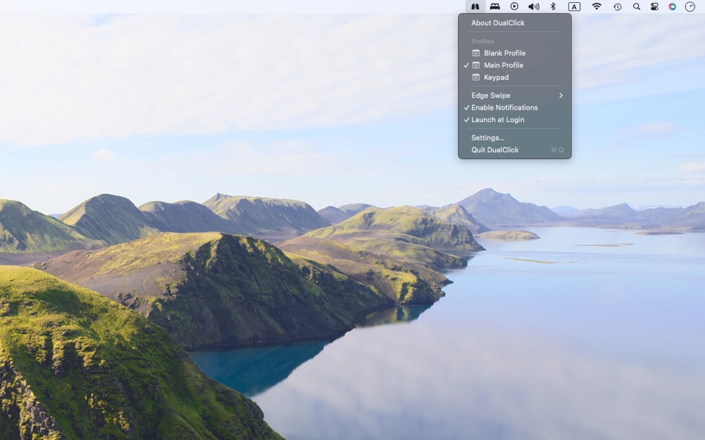Open the DualClick menu bar icon
705x440 pixels.
tap(475, 7)
